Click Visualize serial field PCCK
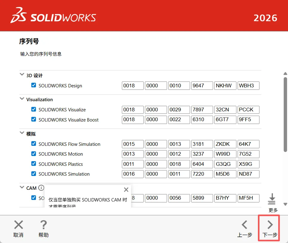288x243 pixels. (248, 110)
